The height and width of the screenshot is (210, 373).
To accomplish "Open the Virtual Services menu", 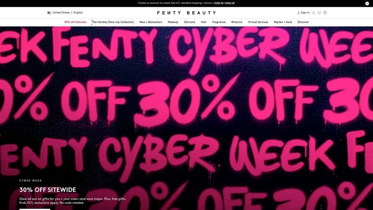I will pos(258,22).
